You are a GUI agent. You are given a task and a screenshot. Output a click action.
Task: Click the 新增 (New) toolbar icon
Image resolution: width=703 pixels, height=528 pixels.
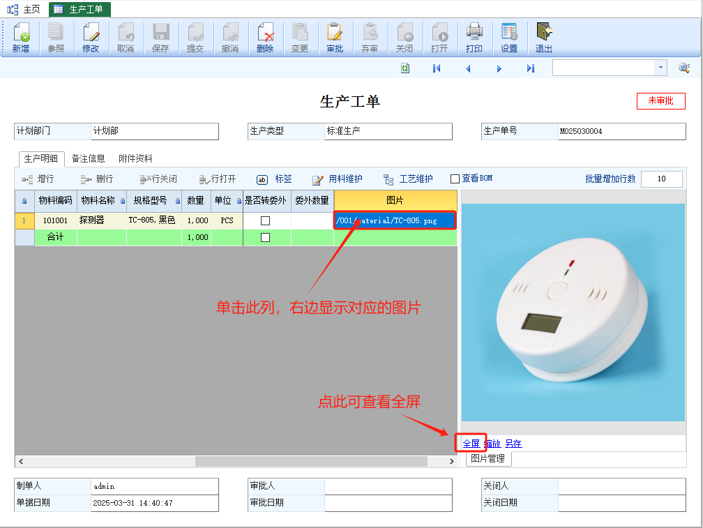[x=21, y=38]
